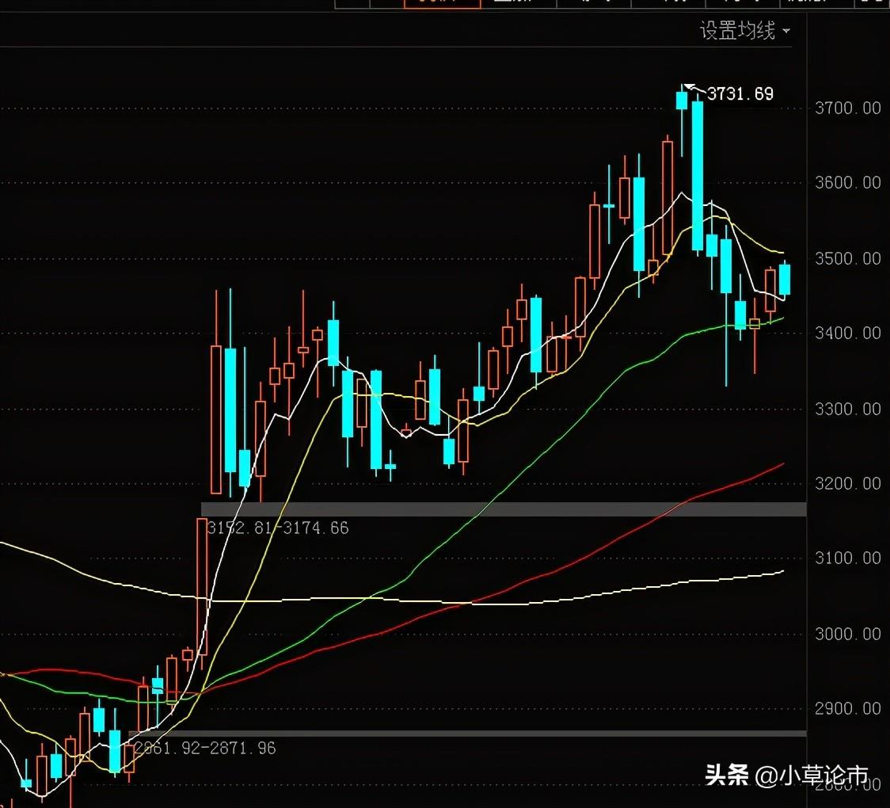This screenshot has height=808, width=890.
Task: Select the gray gap band above 3152.81-3174.66
Action: (504, 509)
